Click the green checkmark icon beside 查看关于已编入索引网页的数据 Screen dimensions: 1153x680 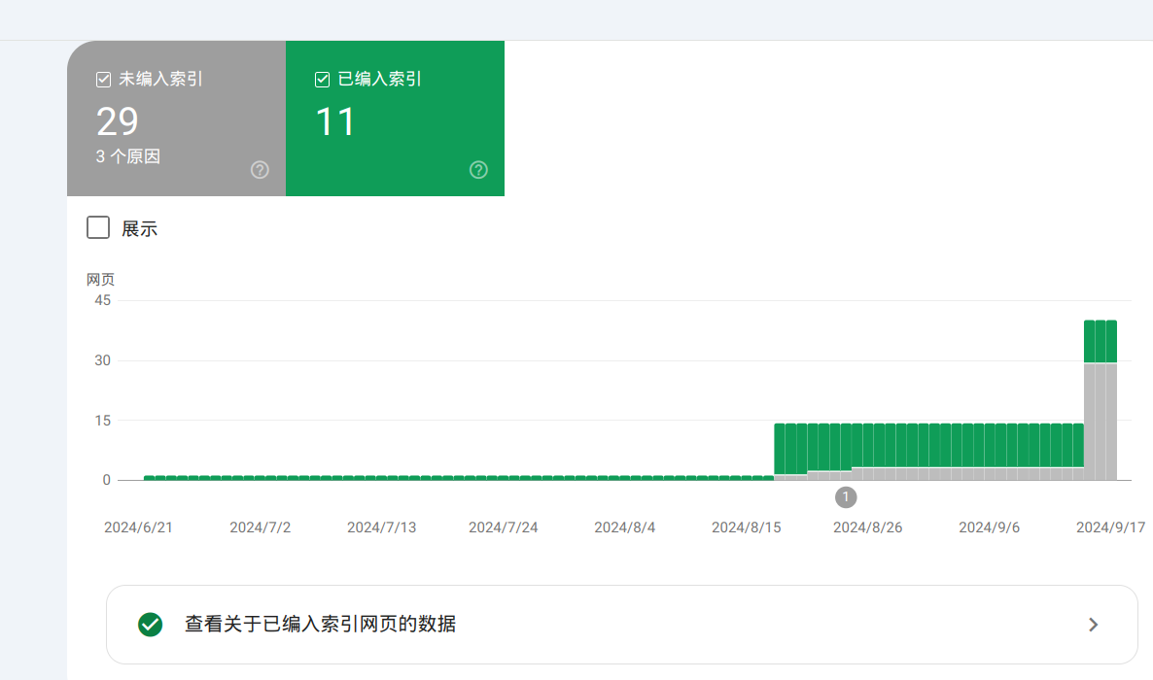point(151,625)
